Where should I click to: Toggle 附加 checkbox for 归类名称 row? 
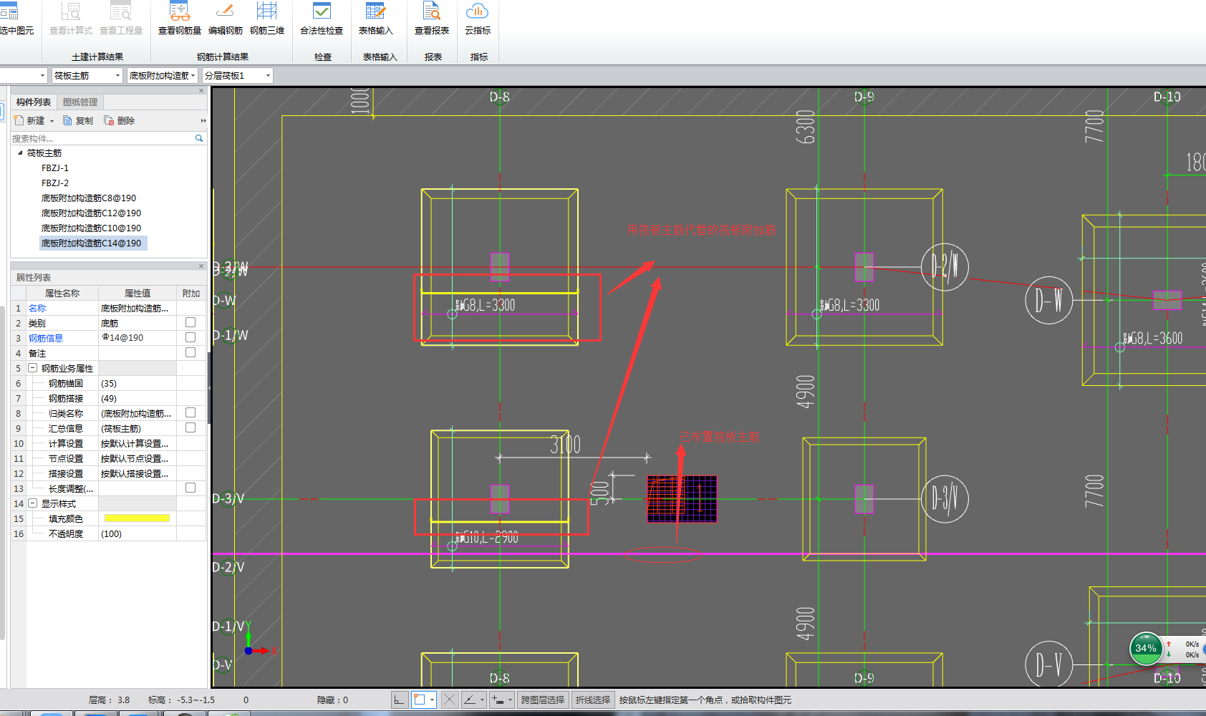(x=190, y=412)
